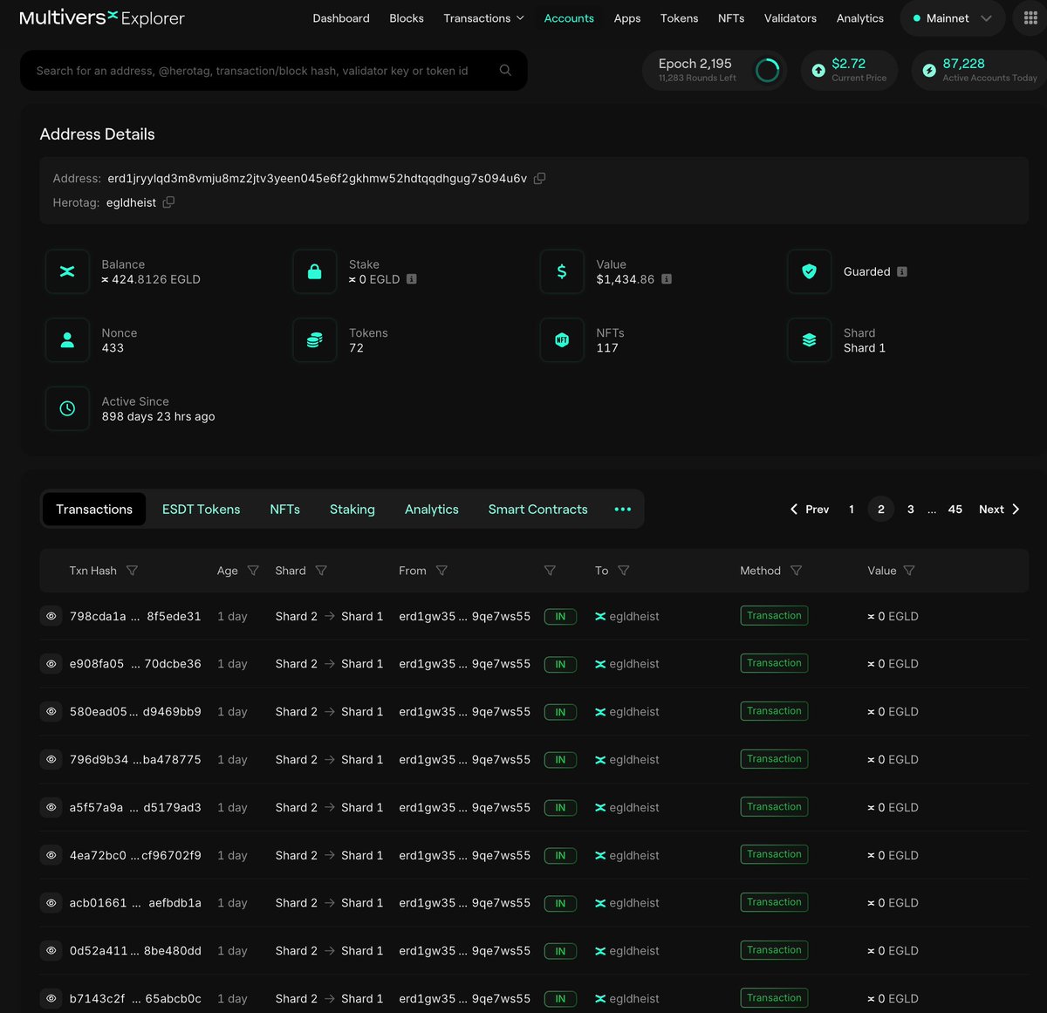
Task: Open the Dashboard nav item
Action: tap(341, 18)
